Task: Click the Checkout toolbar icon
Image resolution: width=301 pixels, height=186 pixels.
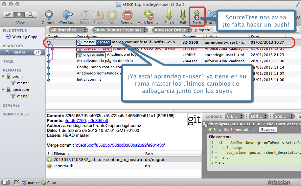Action: coord(67,15)
